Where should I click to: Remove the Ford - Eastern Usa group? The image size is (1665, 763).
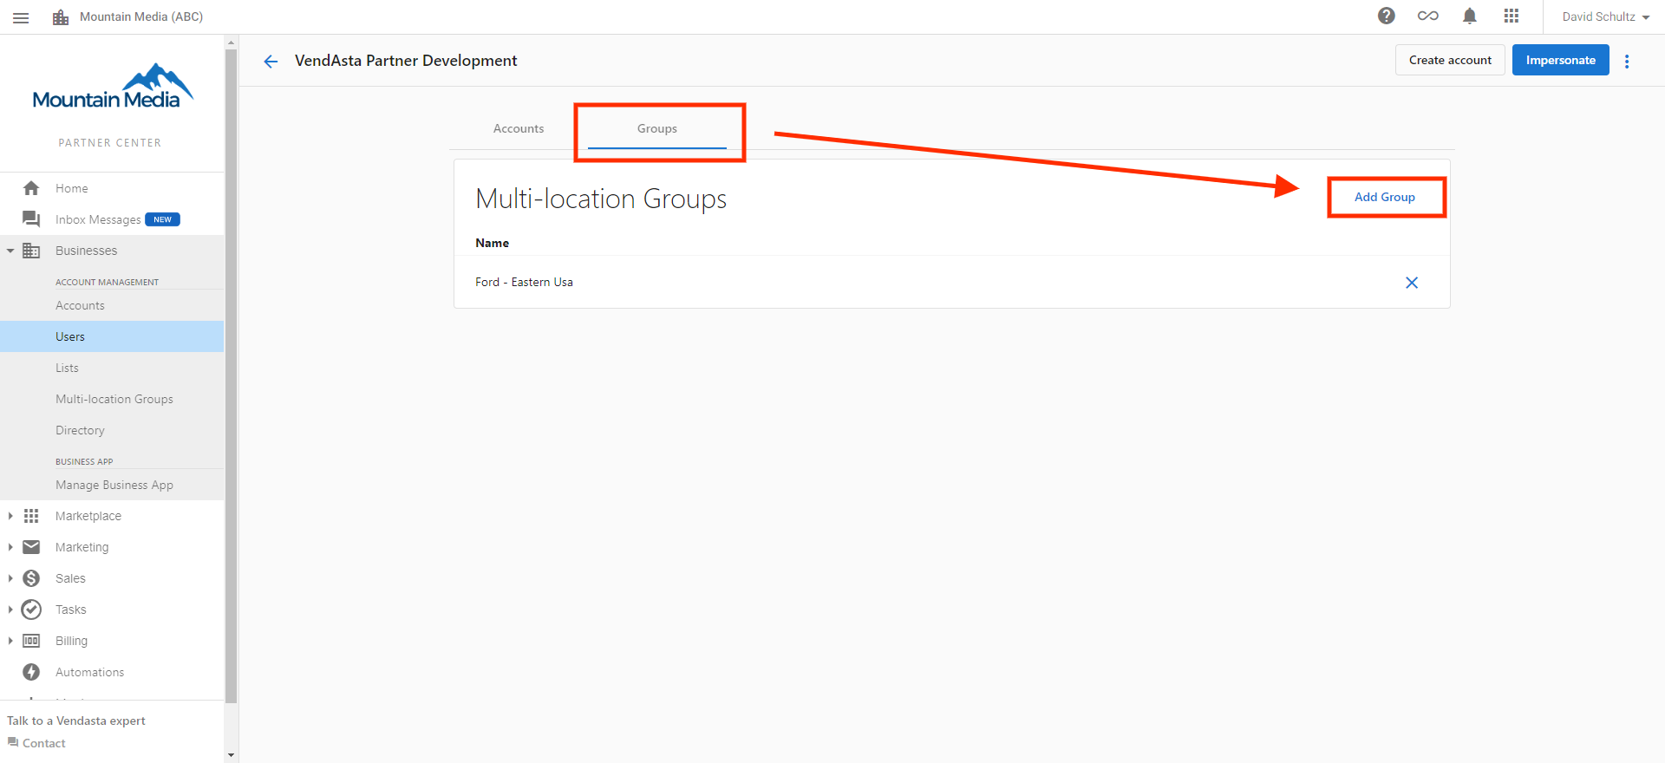[1412, 283]
